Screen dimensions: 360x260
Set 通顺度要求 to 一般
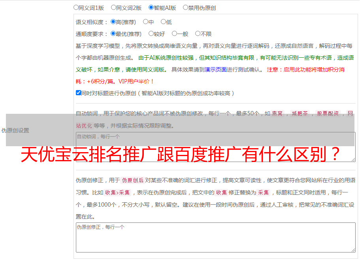point(174,34)
